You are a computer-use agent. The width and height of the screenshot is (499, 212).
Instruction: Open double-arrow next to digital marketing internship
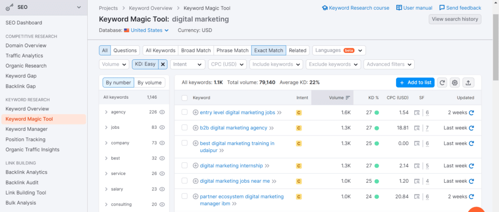[267, 166]
